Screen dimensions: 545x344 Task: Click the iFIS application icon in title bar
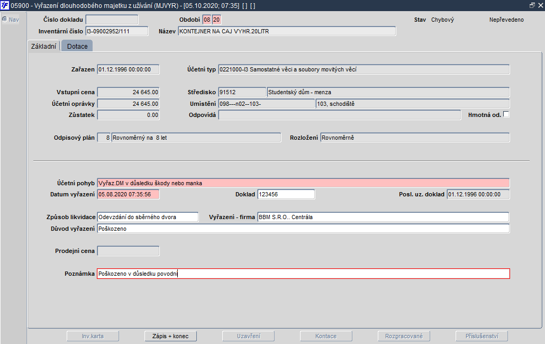coord(5,5)
